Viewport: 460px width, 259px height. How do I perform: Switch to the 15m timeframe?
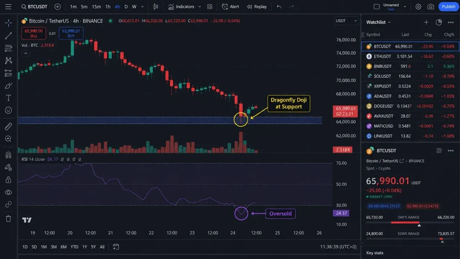(96, 6)
